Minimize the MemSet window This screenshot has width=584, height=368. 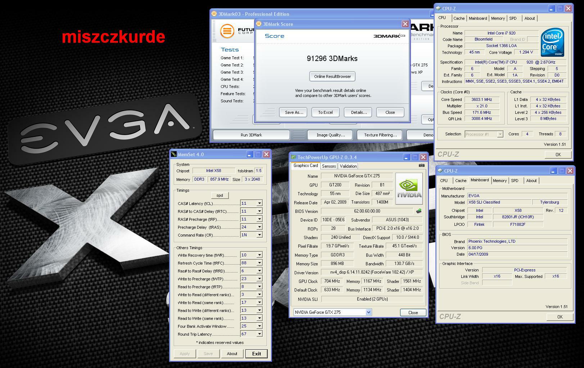click(250, 154)
